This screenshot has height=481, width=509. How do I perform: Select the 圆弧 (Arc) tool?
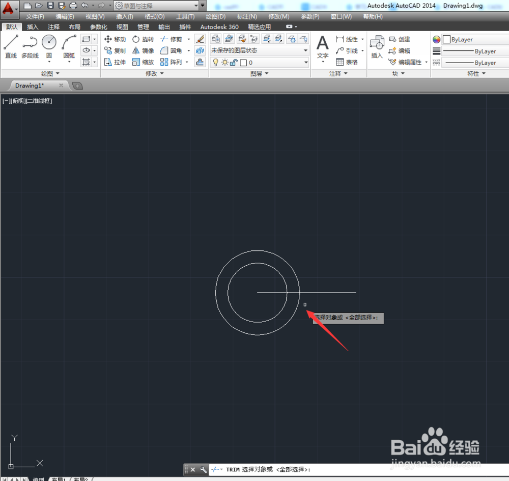tap(69, 46)
